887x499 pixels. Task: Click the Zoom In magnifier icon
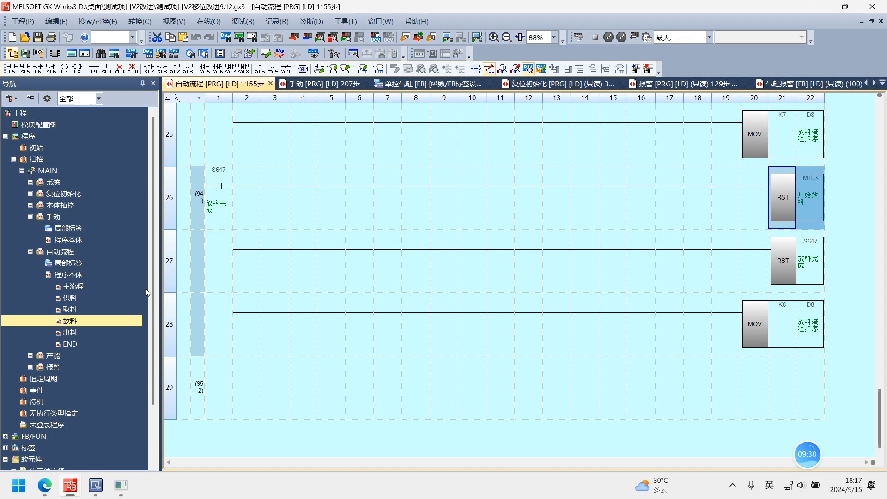click(493, 37)
